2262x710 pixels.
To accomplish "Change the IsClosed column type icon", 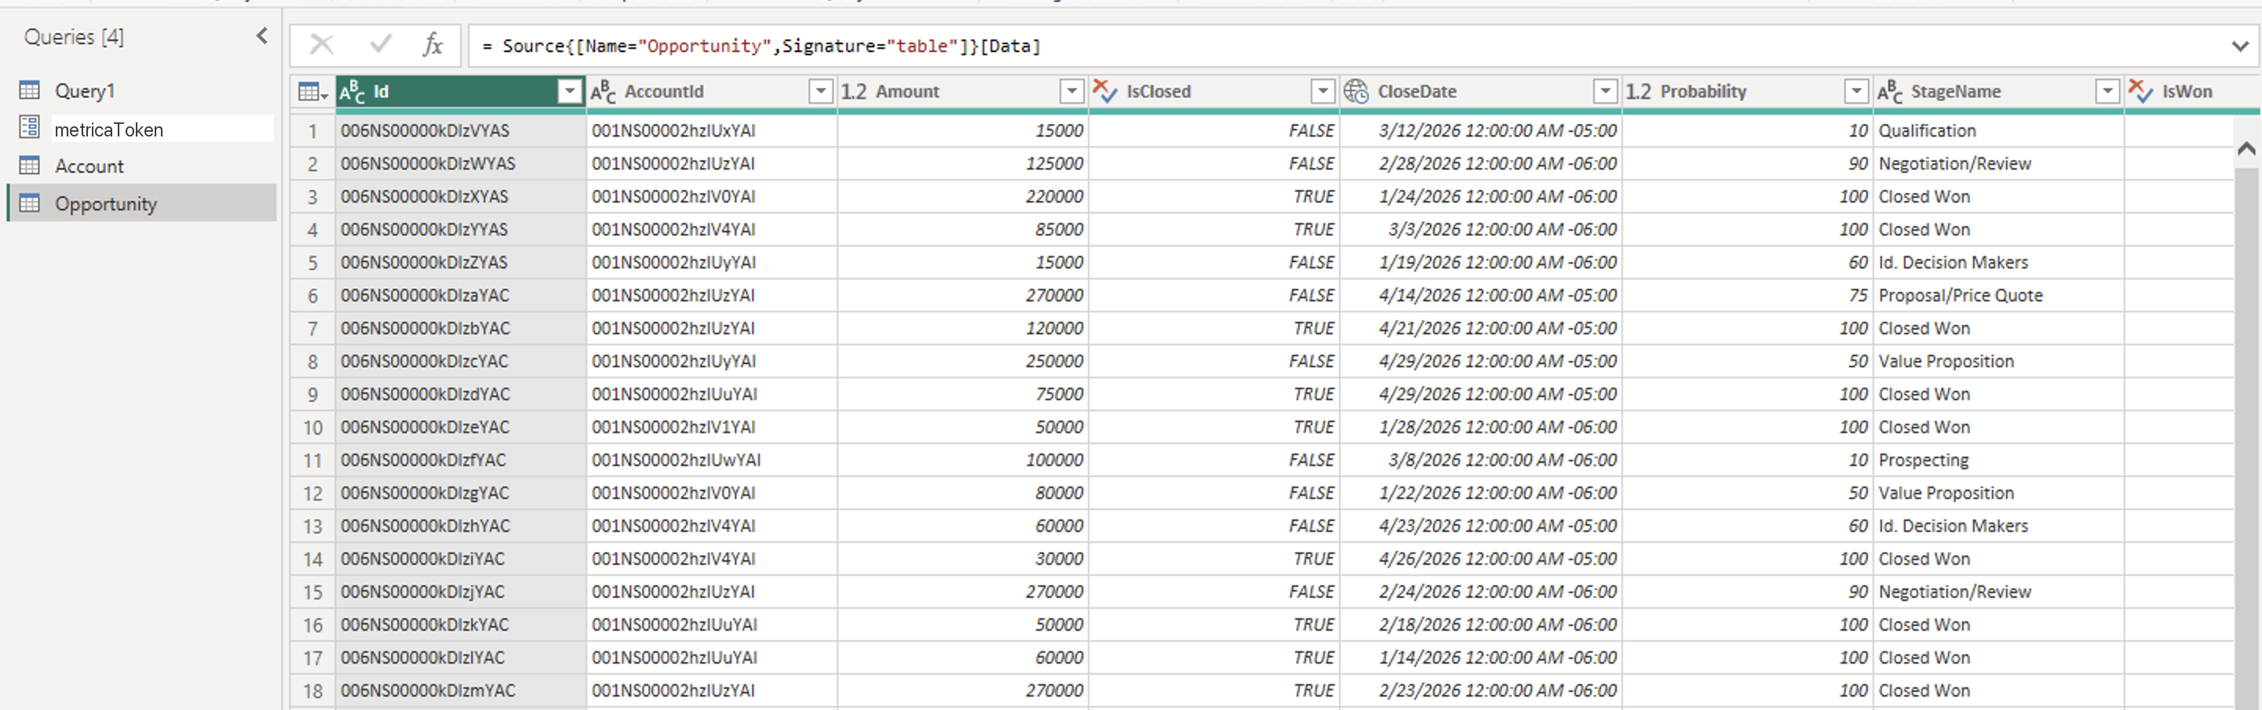I will coord(1104,91).
